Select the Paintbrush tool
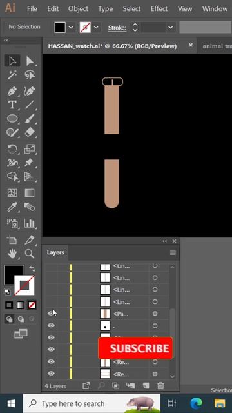232x413 pixels. (30, 119)
